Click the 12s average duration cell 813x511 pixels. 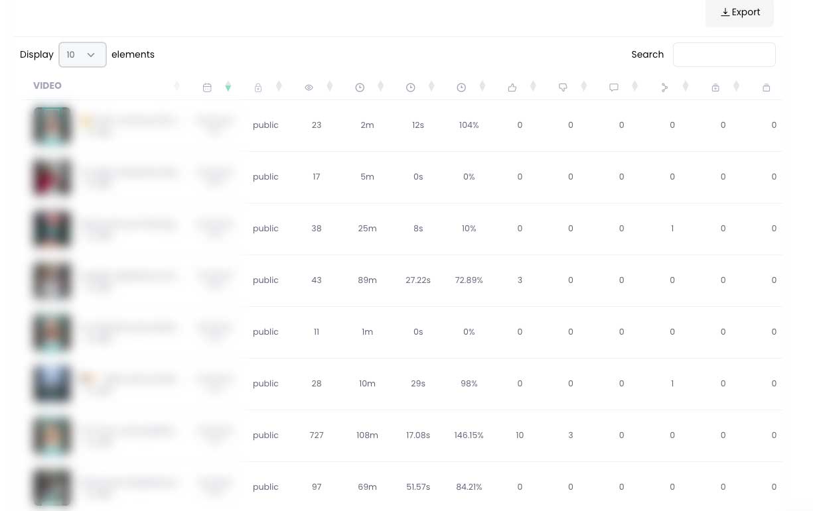coord(418,125)
